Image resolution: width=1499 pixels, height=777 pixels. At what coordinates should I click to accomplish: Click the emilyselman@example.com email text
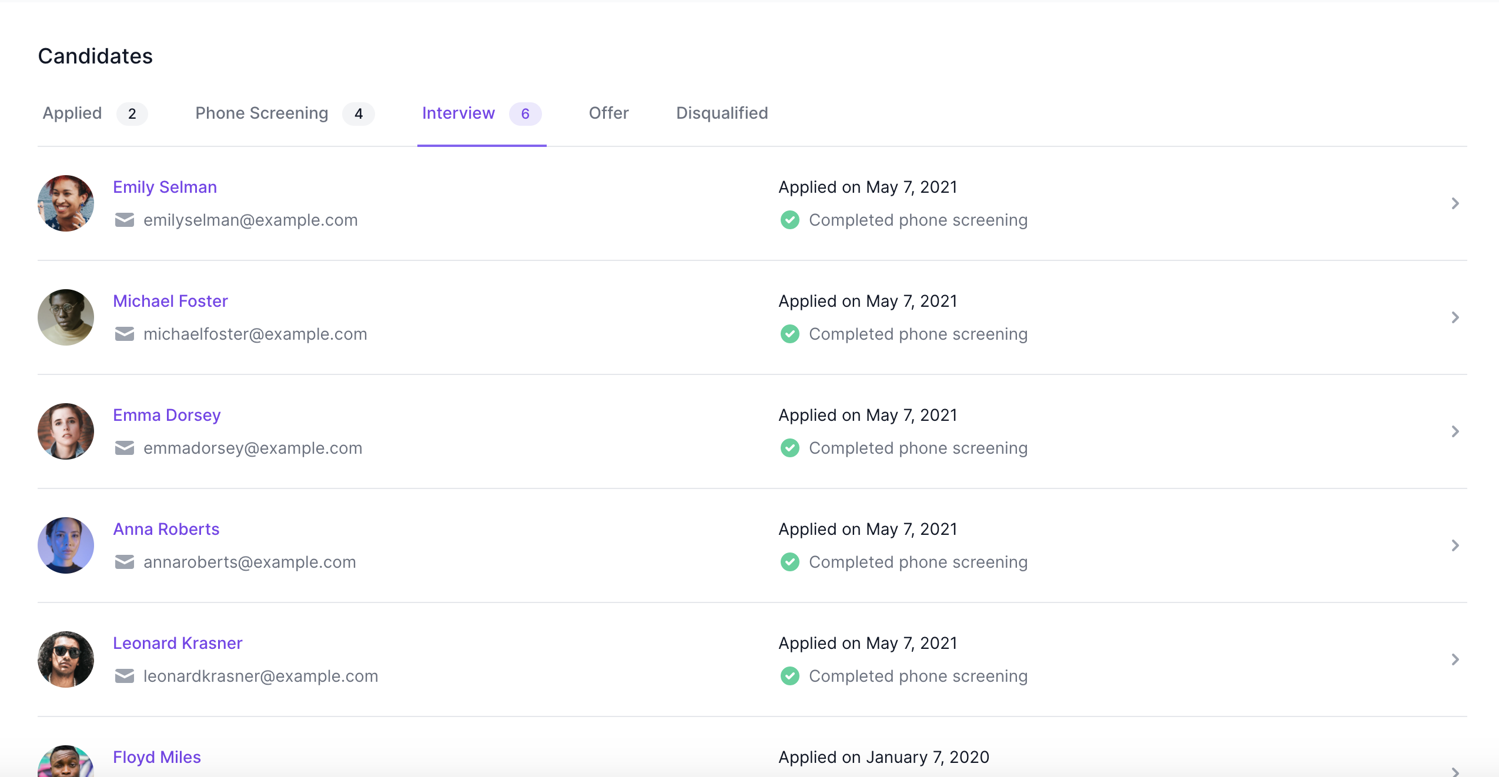[250, 220]
